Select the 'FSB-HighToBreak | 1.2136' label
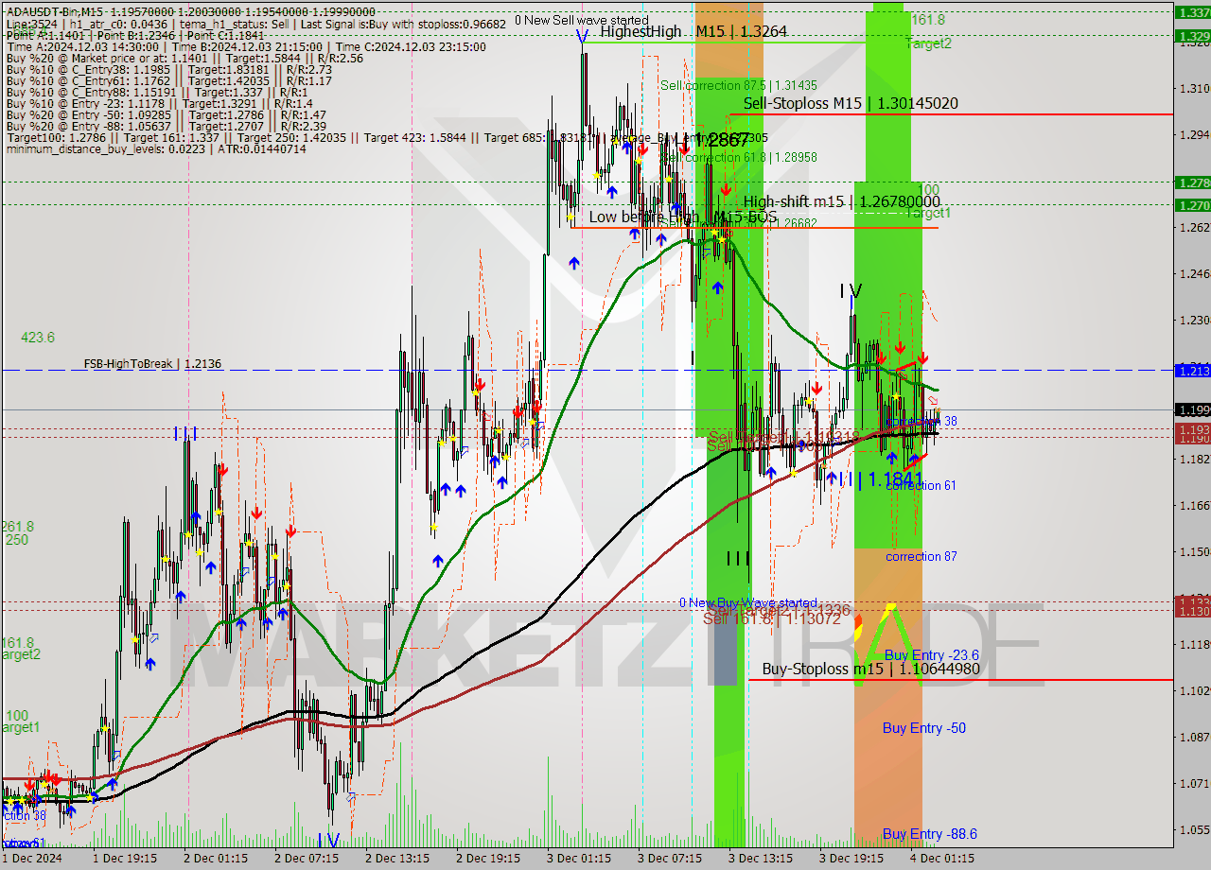 pyautogui.click(x=152, y=364)
